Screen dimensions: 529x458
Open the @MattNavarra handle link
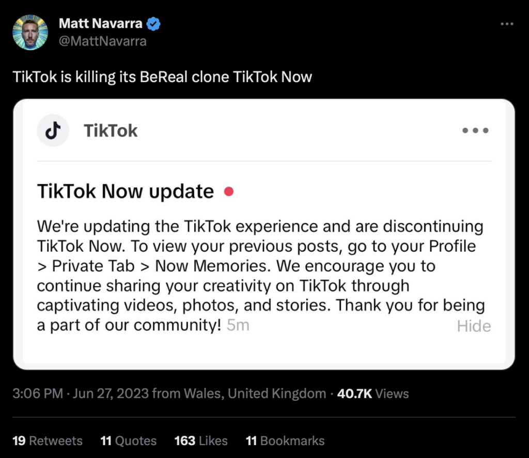pyautogui.click(x=102, y=41)
